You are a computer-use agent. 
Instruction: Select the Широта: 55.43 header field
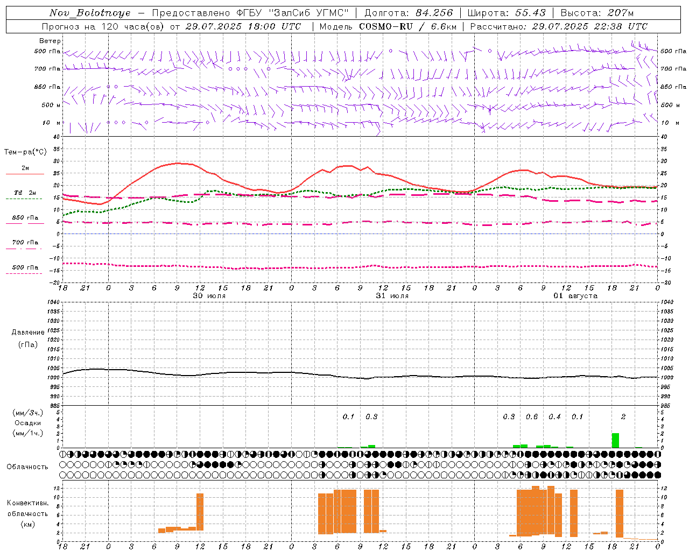click(x=507, y=13)
